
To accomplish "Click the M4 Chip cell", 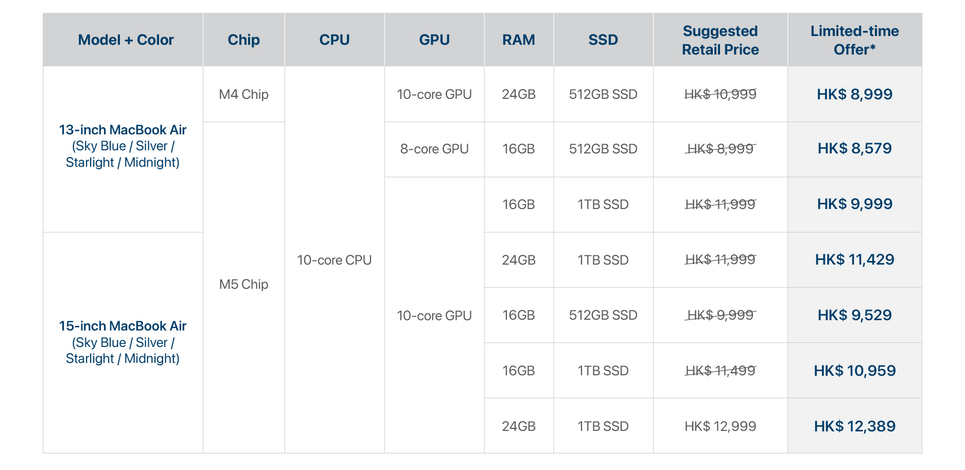I will pyautogui.click(x=243, y=94).
